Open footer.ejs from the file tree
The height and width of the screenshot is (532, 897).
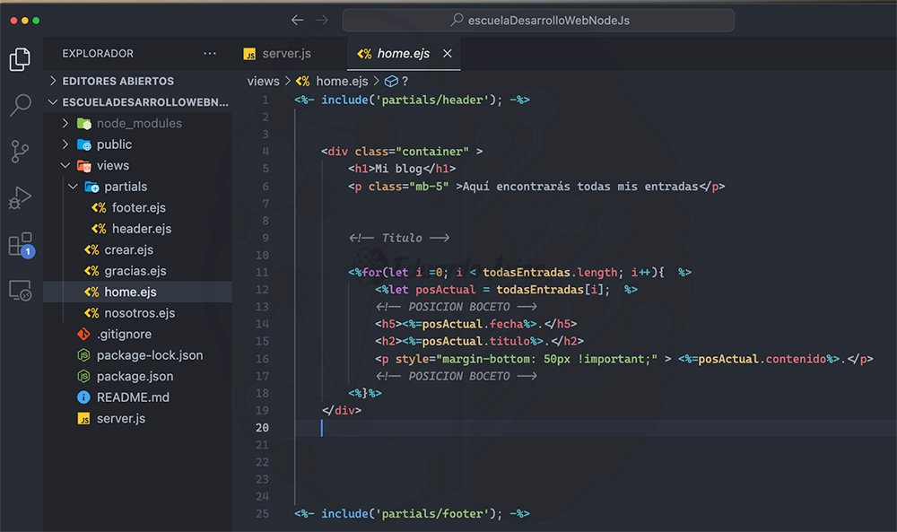click(139, 207)
